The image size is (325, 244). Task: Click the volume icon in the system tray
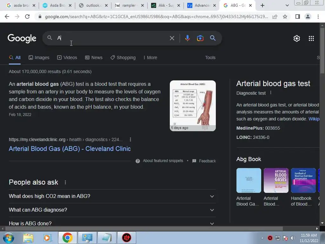pos(293,238)
